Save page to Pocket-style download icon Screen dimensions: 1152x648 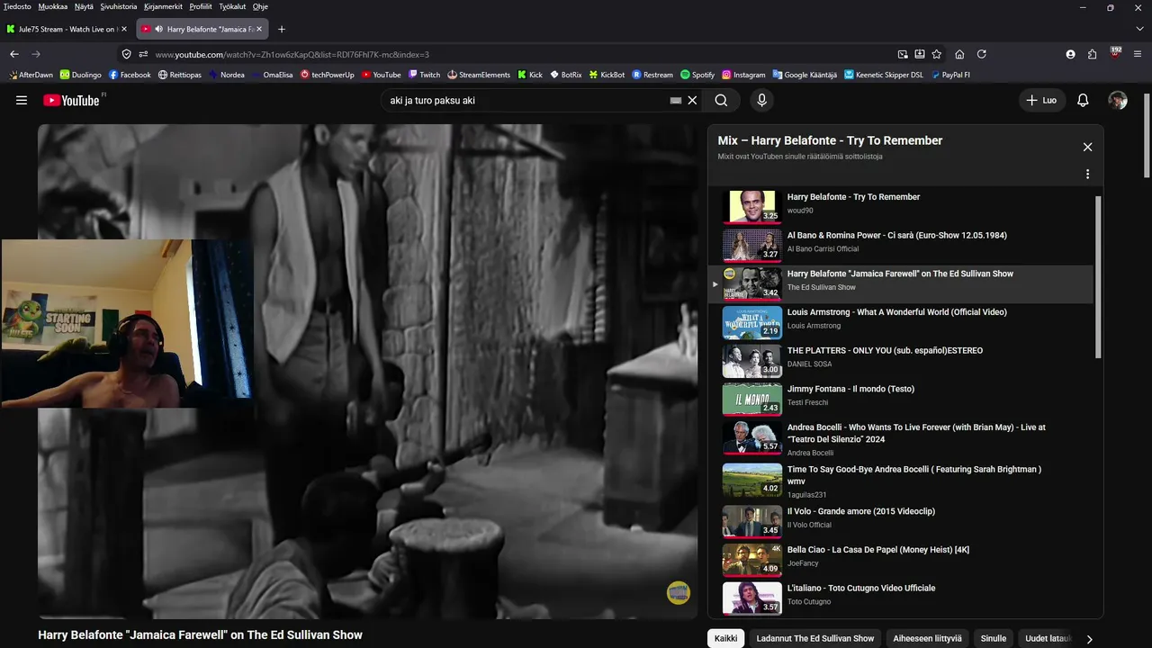coord(920,54)
